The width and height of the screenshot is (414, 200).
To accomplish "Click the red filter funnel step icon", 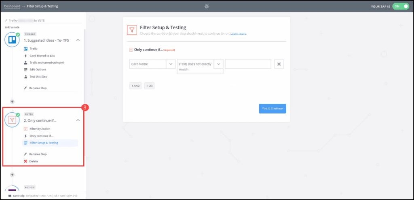I will 12,120.
